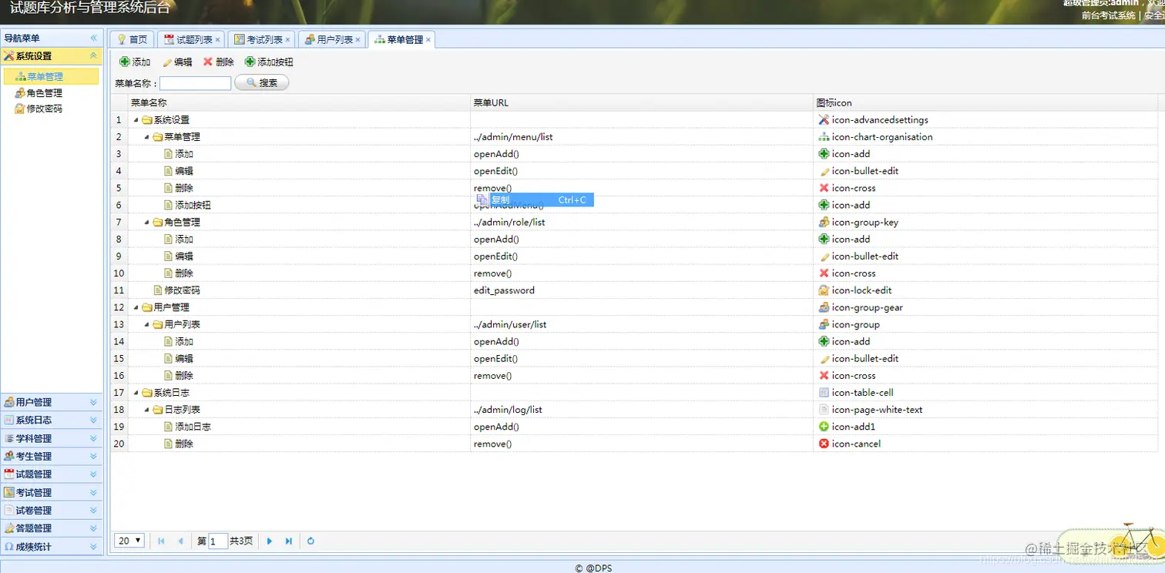Viewport: 1165px width, 573px height.
Task: Collapse the 用户列表 tree node in row 13
Action: pos(147,324)
